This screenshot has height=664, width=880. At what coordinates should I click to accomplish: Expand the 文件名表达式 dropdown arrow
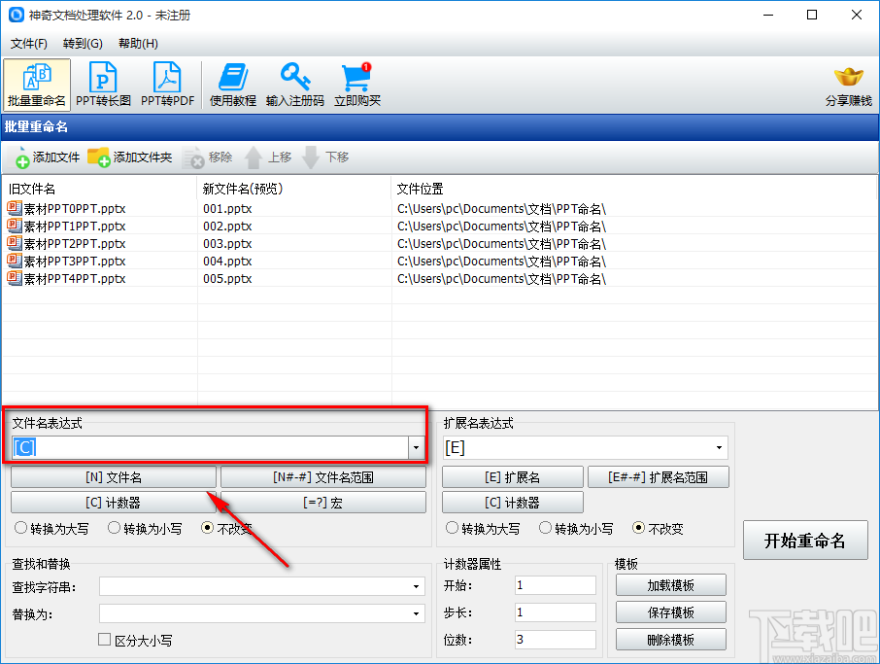click(x=416, y=448)
